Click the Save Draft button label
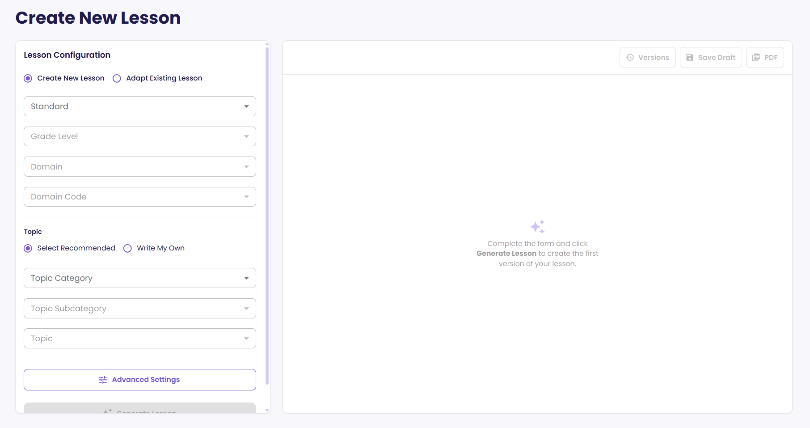 717,57
